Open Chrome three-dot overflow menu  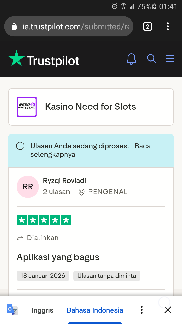pos(168,26)
